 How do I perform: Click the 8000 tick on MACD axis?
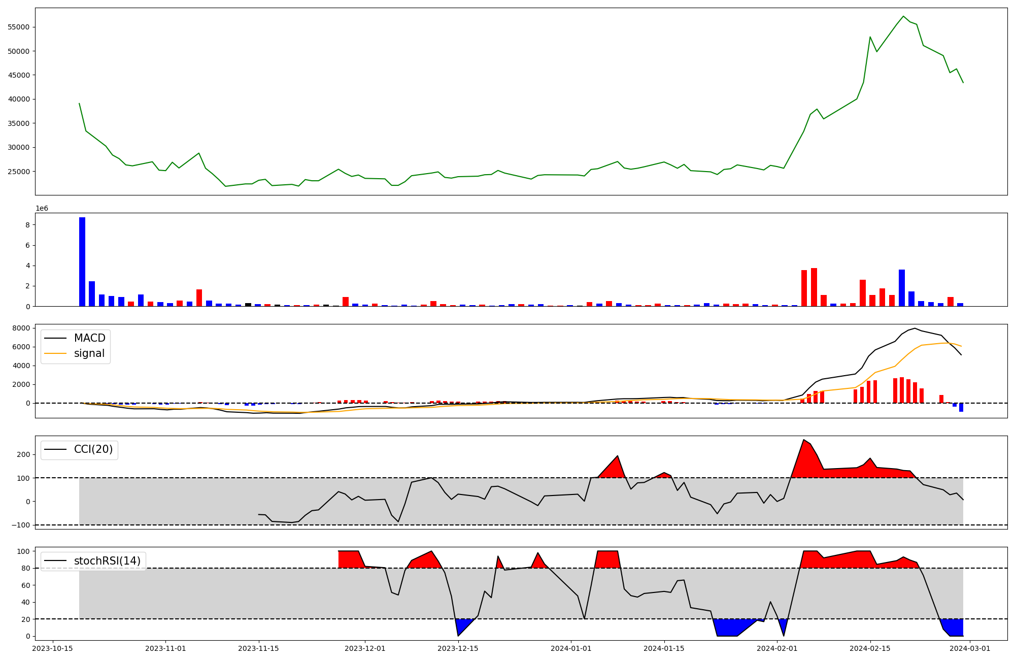tap(22, 328)
